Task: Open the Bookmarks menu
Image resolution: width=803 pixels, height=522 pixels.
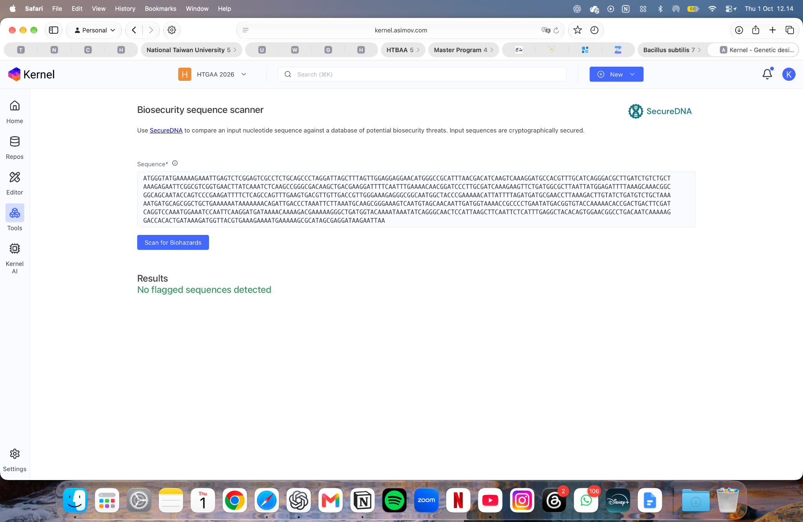Action: [160, 9]
